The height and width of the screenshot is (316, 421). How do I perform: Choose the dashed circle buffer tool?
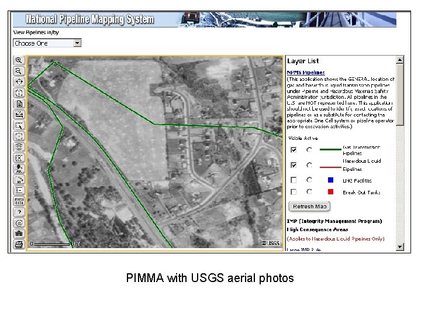click(x=19, y=136)
